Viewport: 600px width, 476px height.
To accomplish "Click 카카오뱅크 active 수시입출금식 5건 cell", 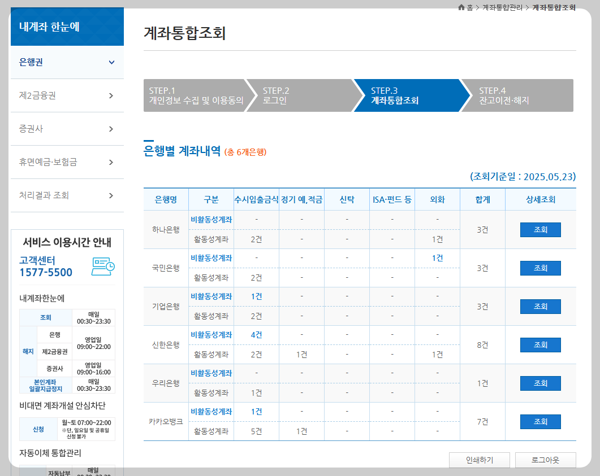I will [x=256, y=431].
